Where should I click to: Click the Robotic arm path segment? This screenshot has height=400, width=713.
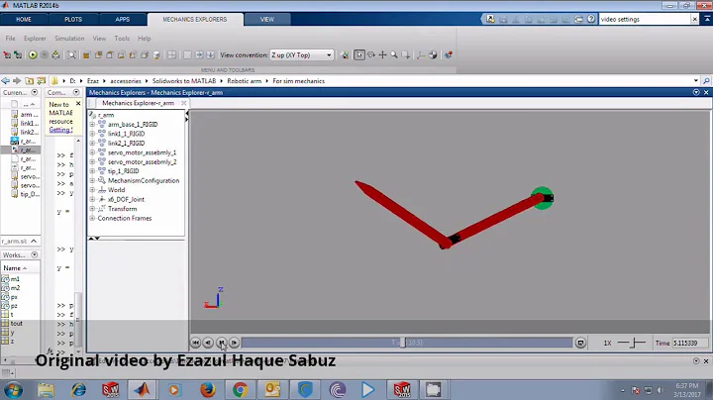pos(245,81)
